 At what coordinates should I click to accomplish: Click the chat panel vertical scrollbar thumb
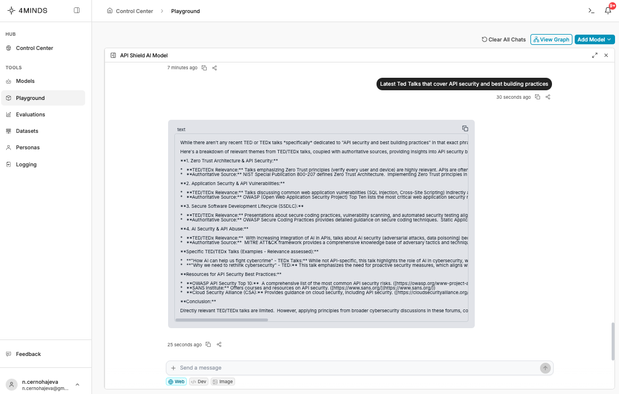click(x=613, y=341)
